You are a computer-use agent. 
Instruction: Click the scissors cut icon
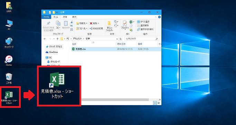point(72,22)
